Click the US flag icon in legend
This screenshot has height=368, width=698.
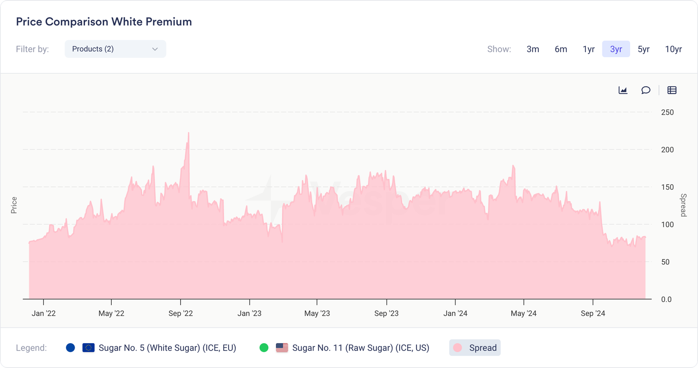click(282, 348)
